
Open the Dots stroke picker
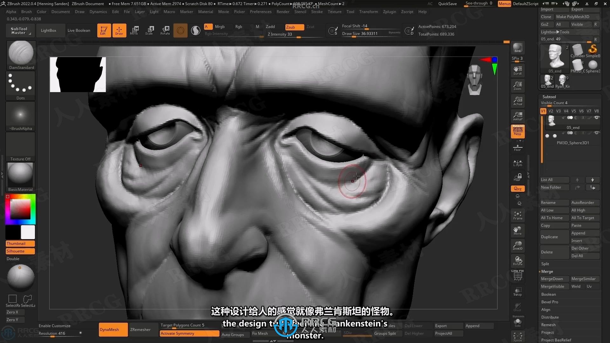pos(21,85)
